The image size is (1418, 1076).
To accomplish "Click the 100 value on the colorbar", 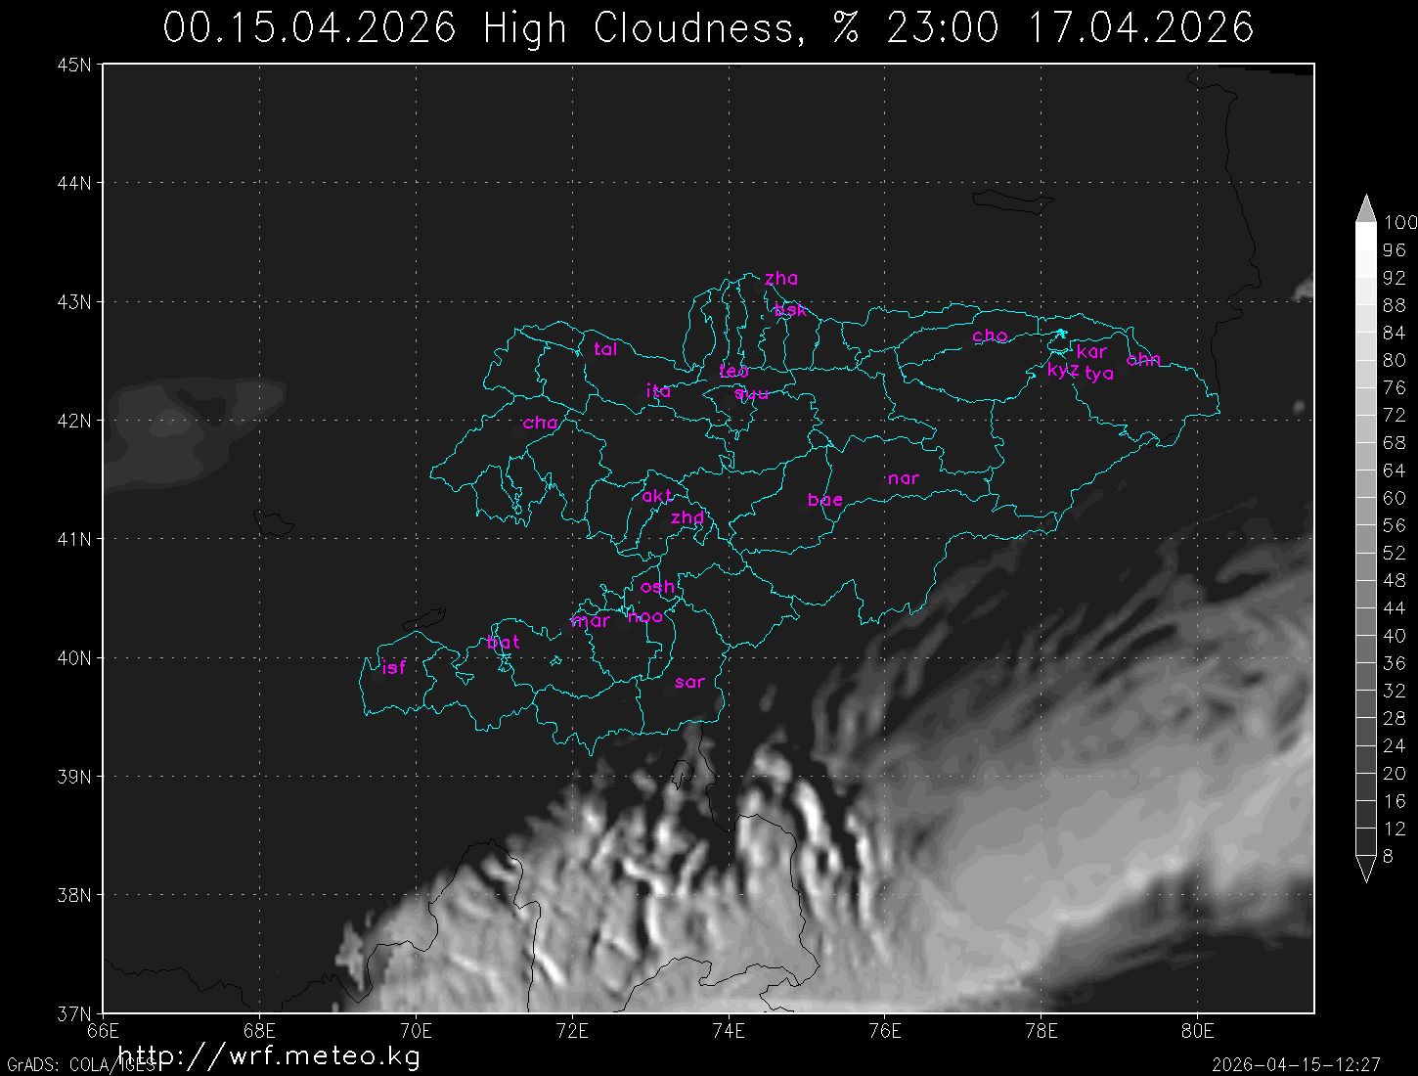I will click(1399, 223).
